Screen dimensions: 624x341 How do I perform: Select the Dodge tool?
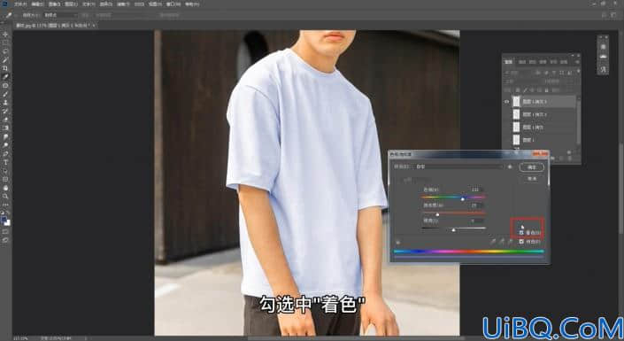(x=5, y=145)
